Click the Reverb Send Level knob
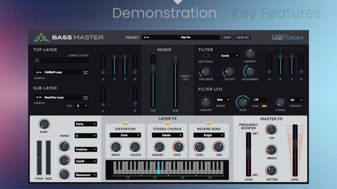This screenshot has height=189, width=337. [x=199, y=147]
